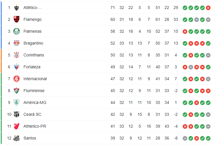Click the América-MG green crest
The height and width of the screenshot is (145, 214).
click(x=17, y=102)
